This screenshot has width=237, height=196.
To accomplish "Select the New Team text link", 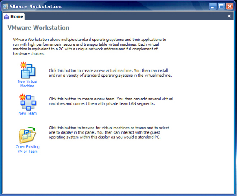I will (x=28, y=113).
